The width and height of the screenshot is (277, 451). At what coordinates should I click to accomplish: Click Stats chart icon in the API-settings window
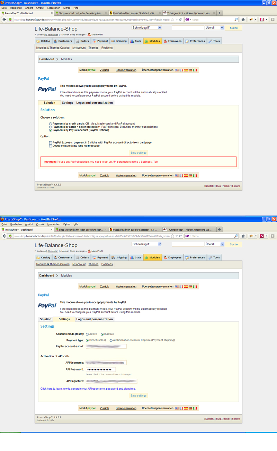(x=132, y=257)
